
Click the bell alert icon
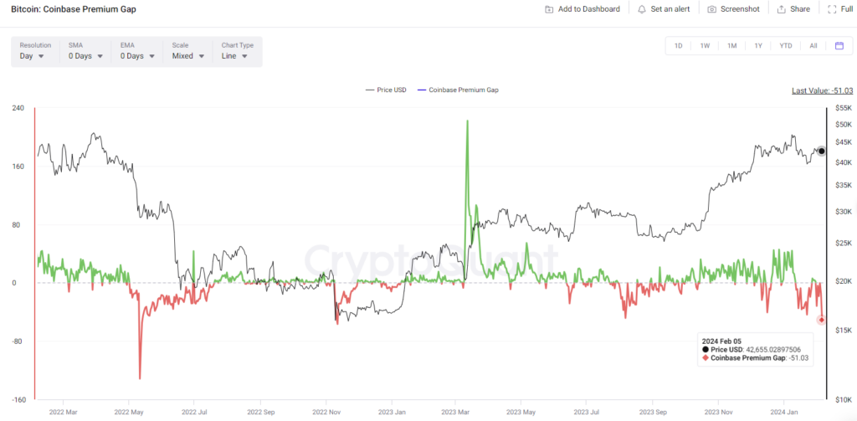[642, 9]
